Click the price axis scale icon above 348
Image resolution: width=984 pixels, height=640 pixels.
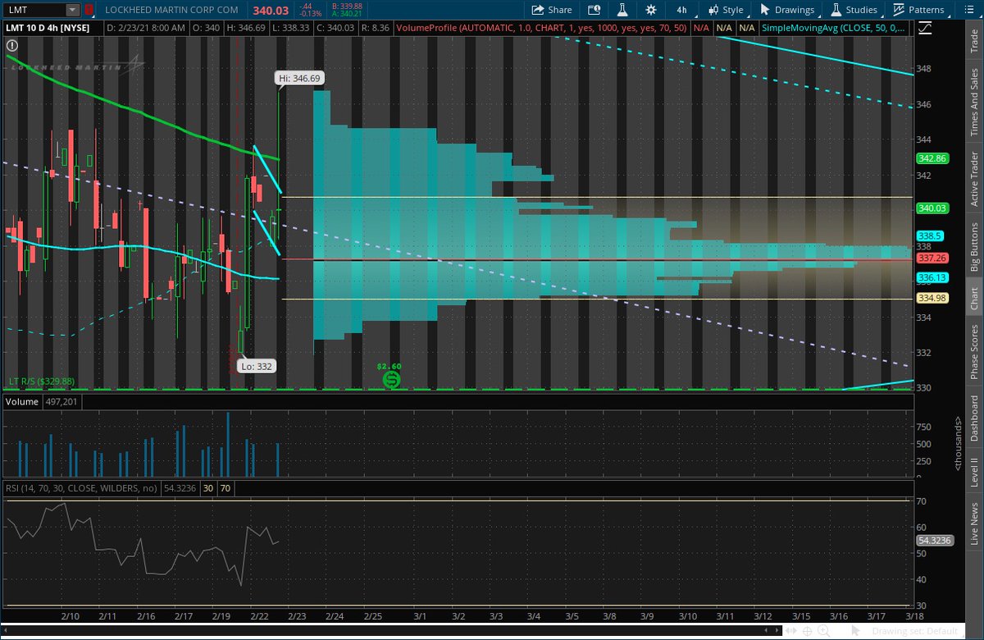[x=925, y=27]
